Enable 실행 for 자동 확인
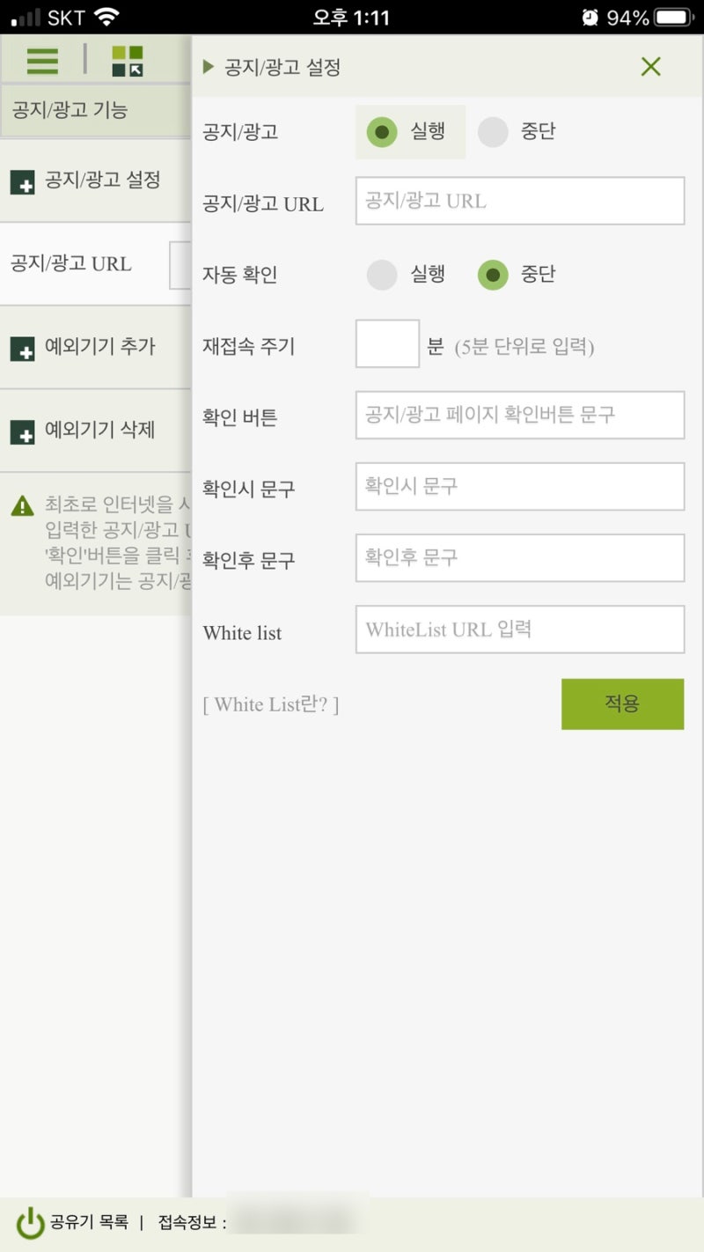The height and width of the screenshot is (1252, 704). [x=382, y=275]
